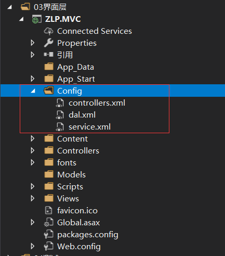This screenshot has width=225, height=256.
Task: Click the service.xml file icon
Action: coord(60,126)
